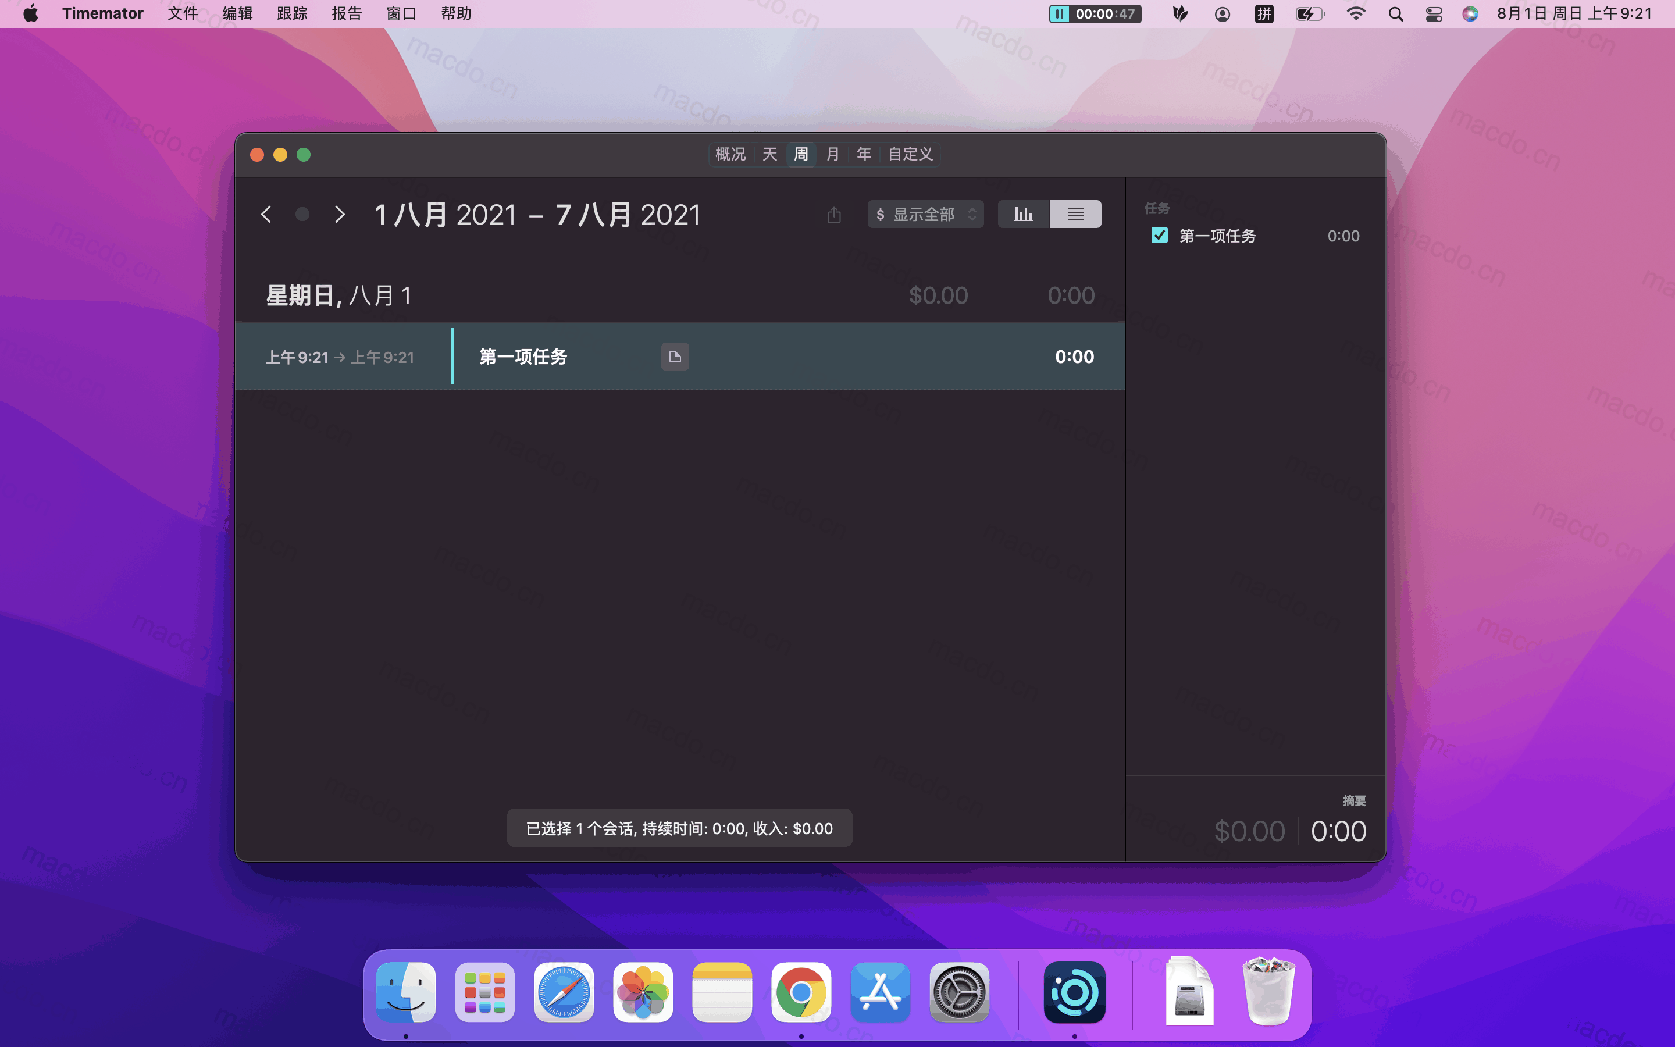
Task: Click the 已选择 1 个会话 status message
Action: [679, 828]
